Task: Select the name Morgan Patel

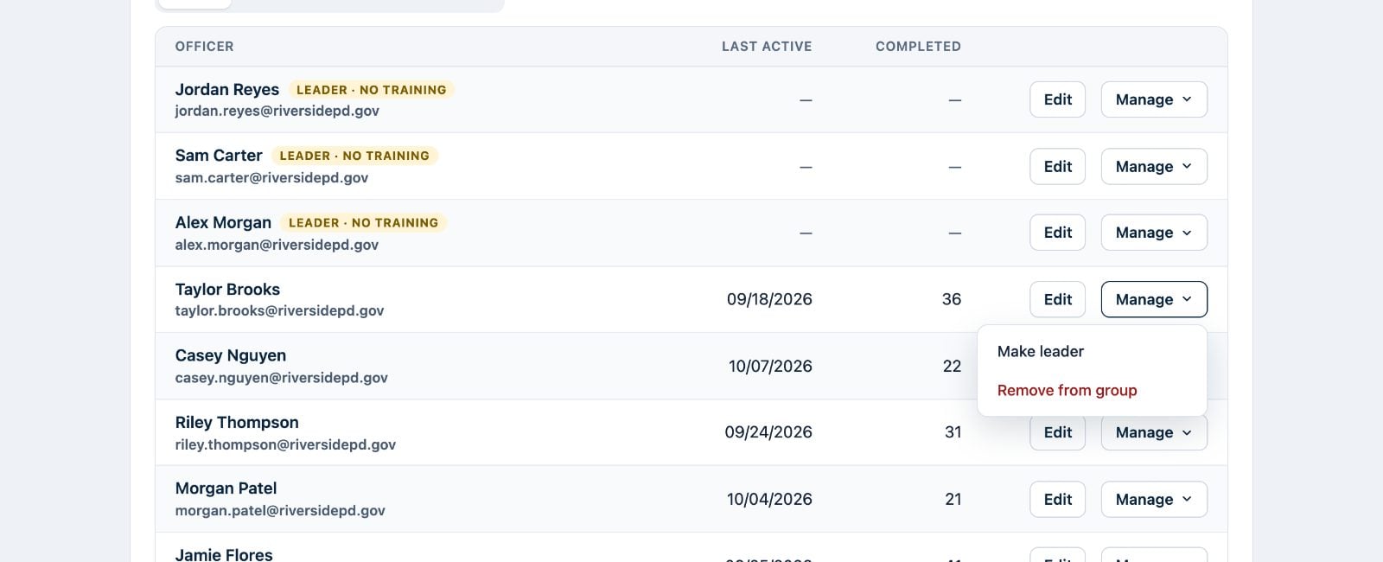Action: (x=226, y=489)
